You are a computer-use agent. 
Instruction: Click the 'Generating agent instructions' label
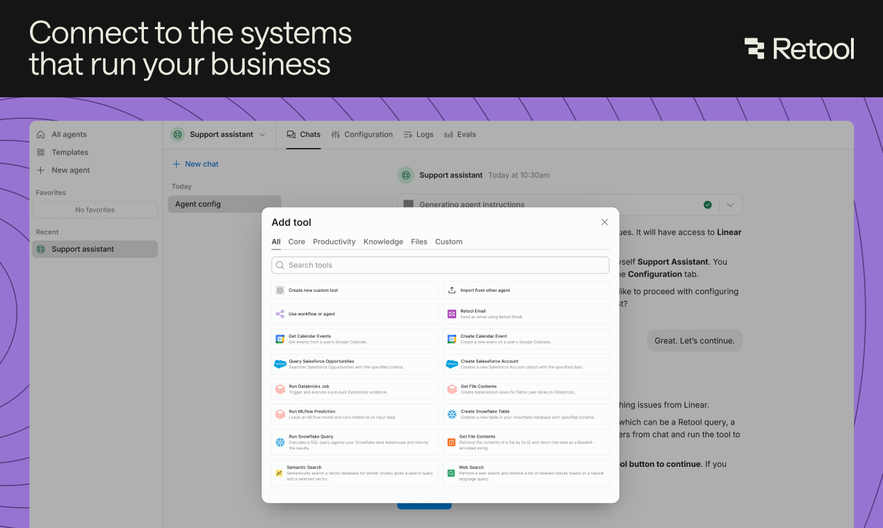pos(472,205)
